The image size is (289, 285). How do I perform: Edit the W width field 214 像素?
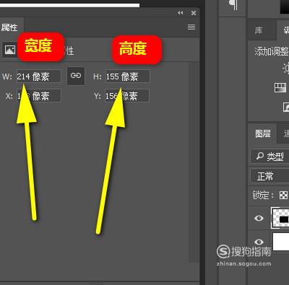(x=39, y=76)
